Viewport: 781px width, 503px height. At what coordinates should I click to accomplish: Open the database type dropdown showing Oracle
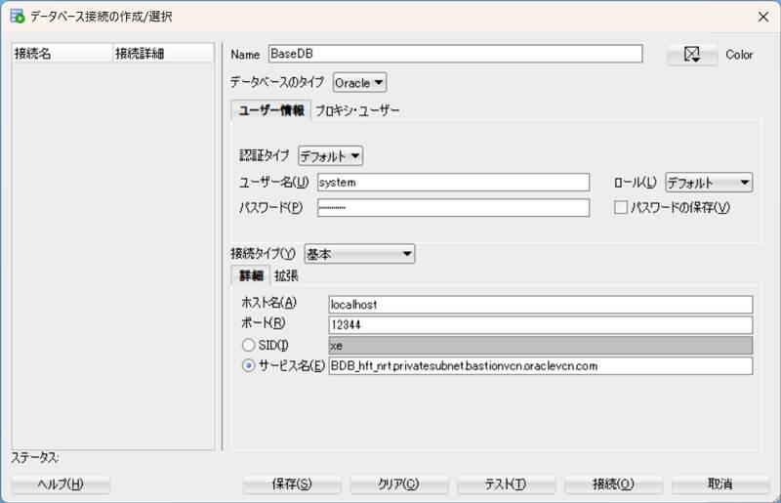pyautogui.click(x=359, y=83)
